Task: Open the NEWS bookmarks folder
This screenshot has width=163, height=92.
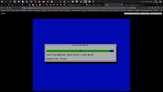Action: [x=3, y=10]
